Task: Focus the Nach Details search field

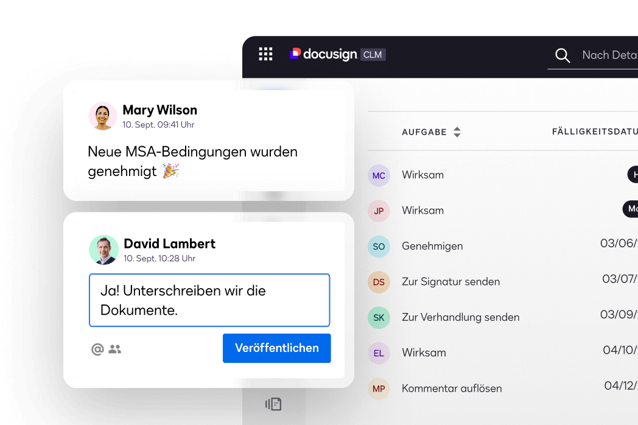Action: click(x=609, y=55)
